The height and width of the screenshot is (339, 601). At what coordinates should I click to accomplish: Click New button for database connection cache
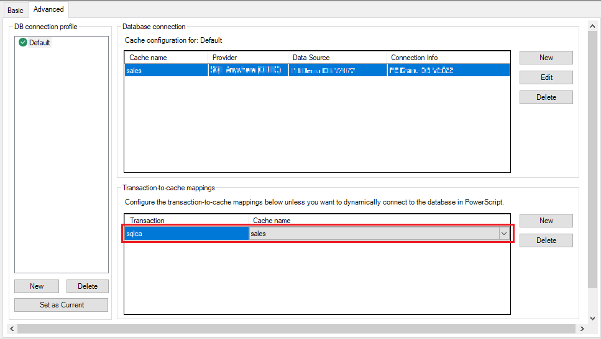pos(546,58)
